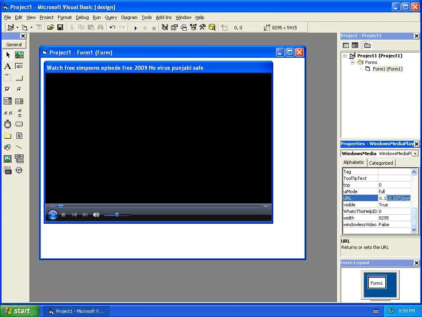
Task: Select the Label control tool
Action: pos(7,66)
